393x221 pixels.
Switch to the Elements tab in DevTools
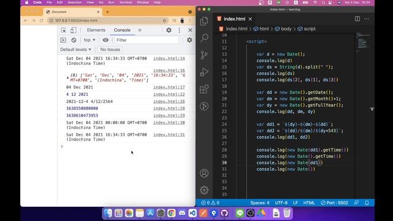(96, 30)
